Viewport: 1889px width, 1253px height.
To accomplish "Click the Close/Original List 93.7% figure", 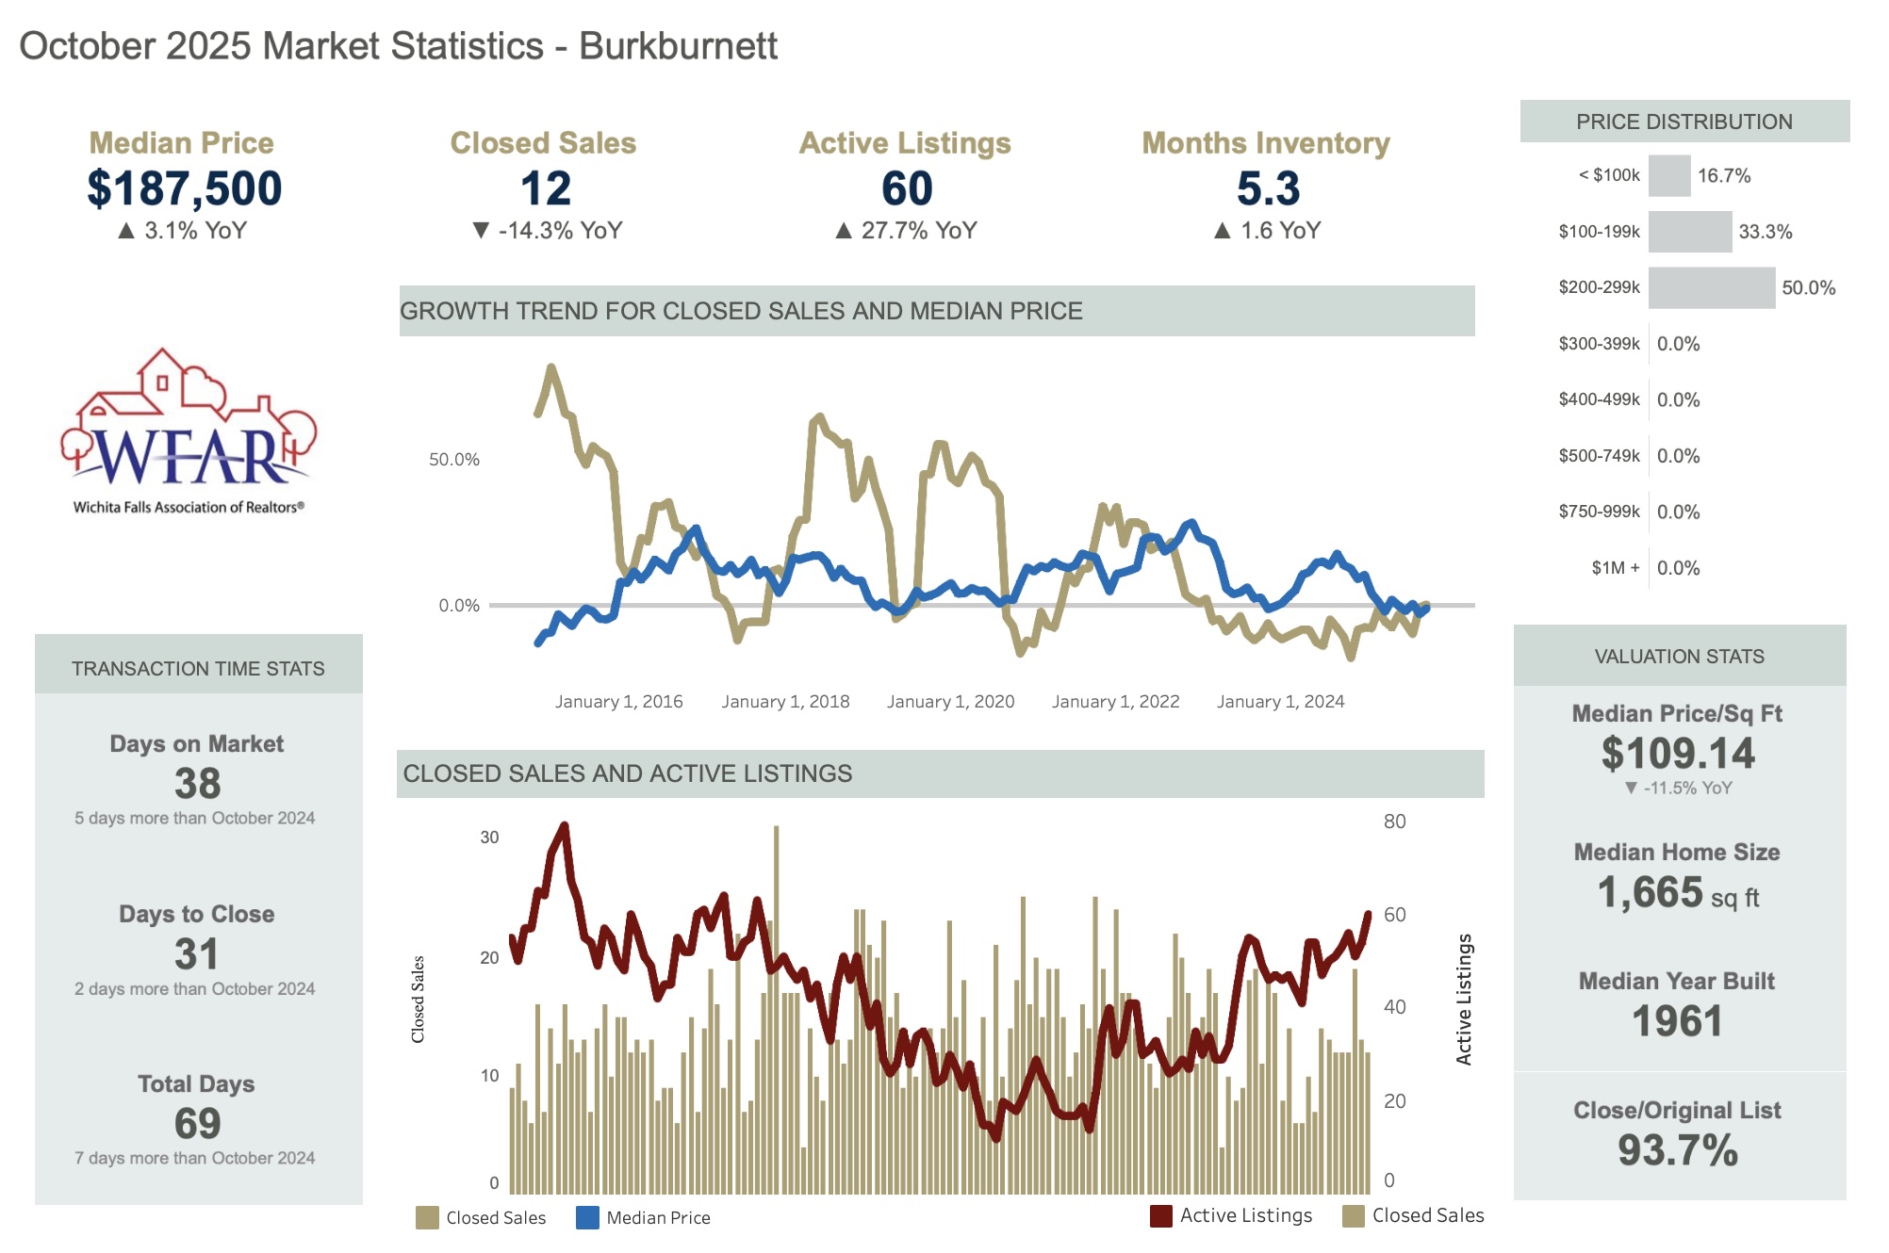I will [x=1678, y=1150].
